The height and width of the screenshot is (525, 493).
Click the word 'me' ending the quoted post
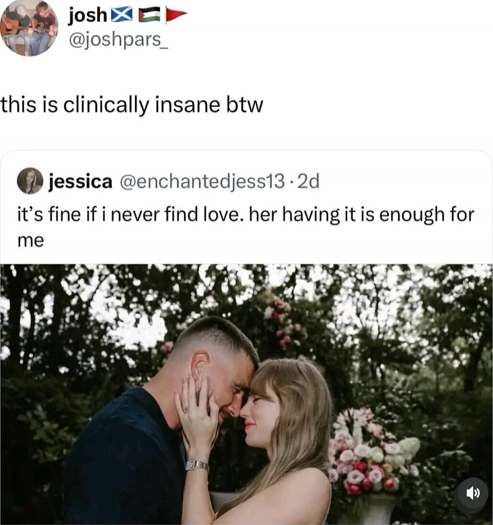[31, 241]
